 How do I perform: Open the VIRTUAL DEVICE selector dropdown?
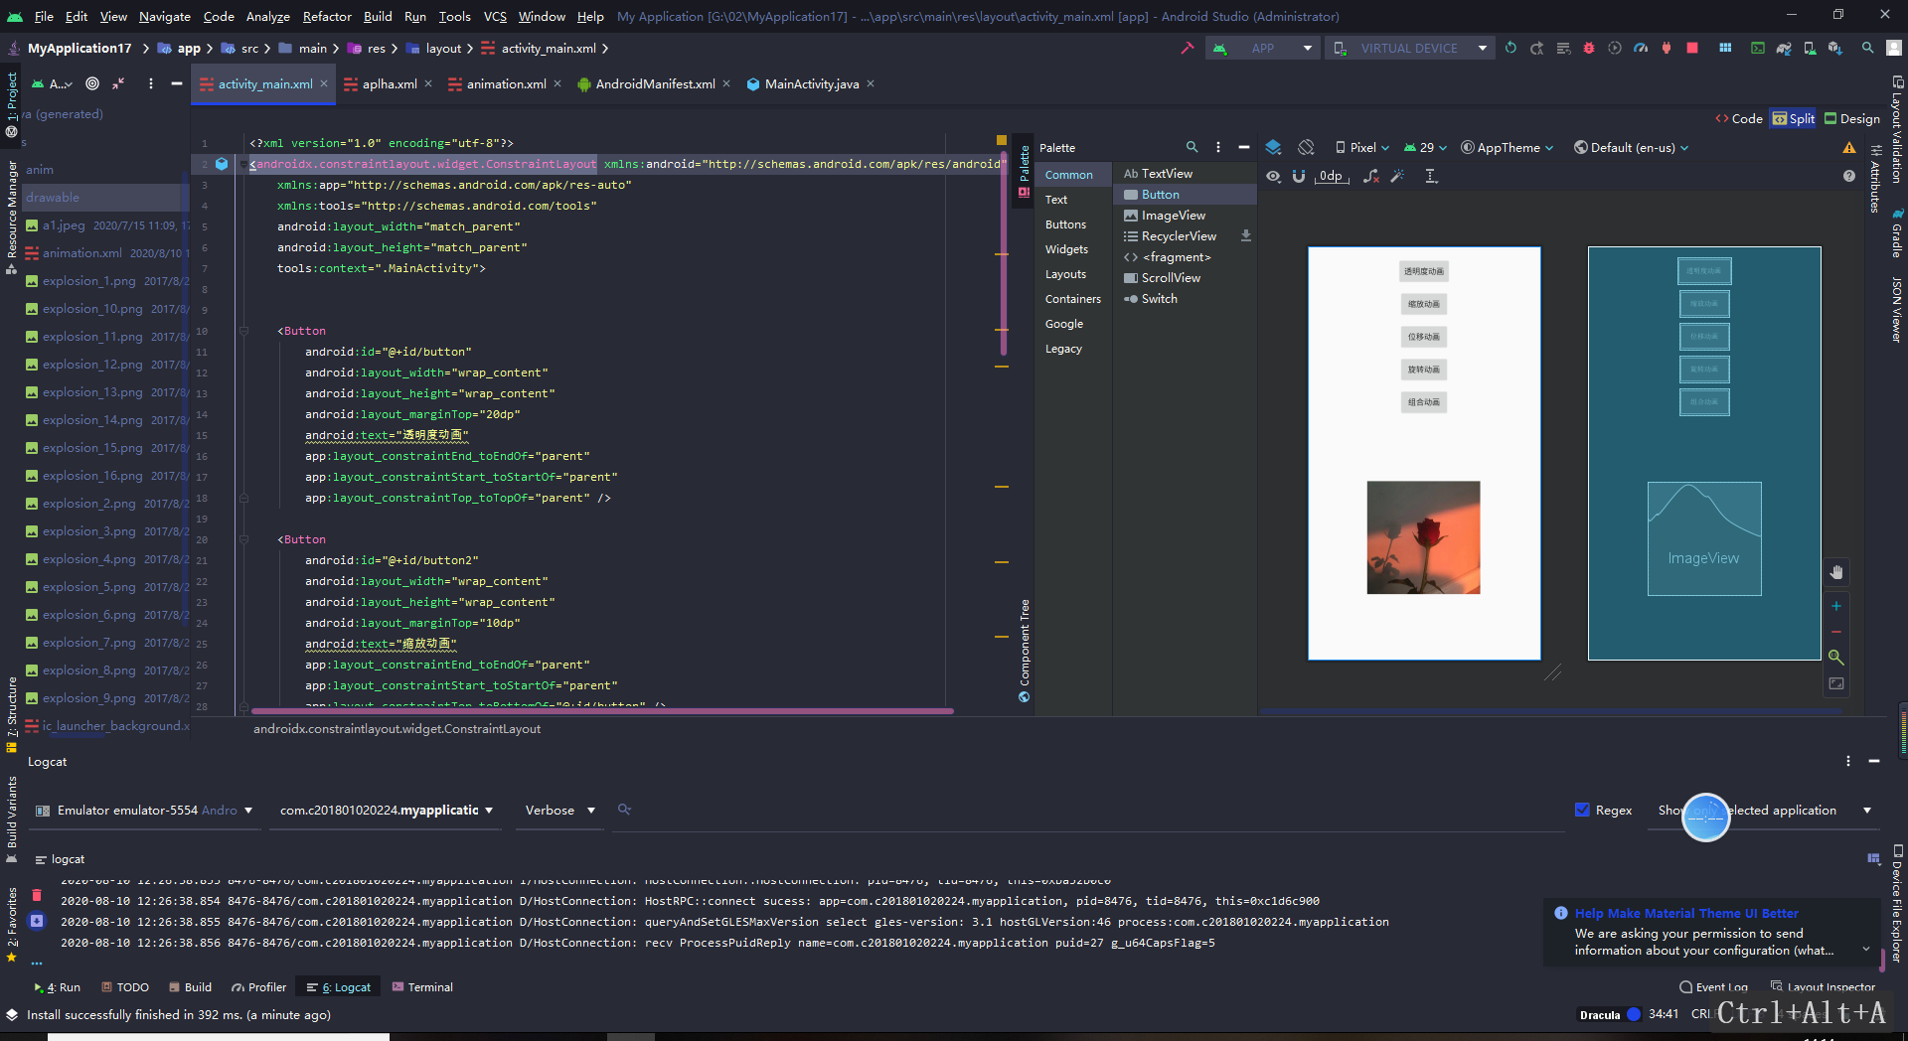click(x=1409, y=48)
